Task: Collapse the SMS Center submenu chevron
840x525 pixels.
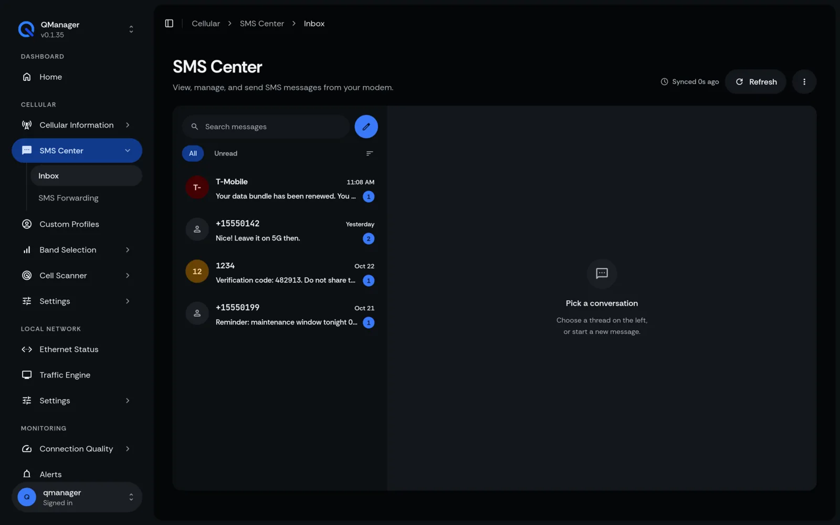Action: click(x=128, y=151)
